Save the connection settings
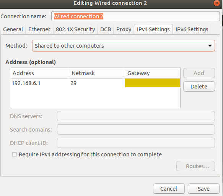223x196 pixels. coord(203,189)
